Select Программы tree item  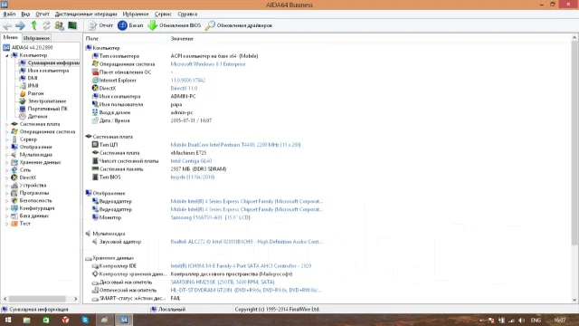30,193
